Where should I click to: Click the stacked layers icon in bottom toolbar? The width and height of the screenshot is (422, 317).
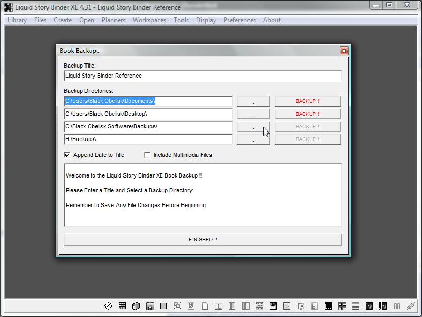(109, 306)
